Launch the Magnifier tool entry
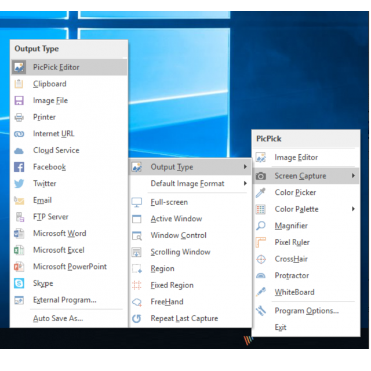This screenshot has width=371, height=371. [306, 226]
